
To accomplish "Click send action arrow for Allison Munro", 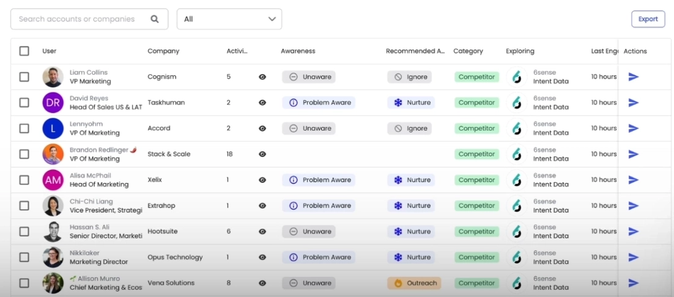I will point(633,283).
